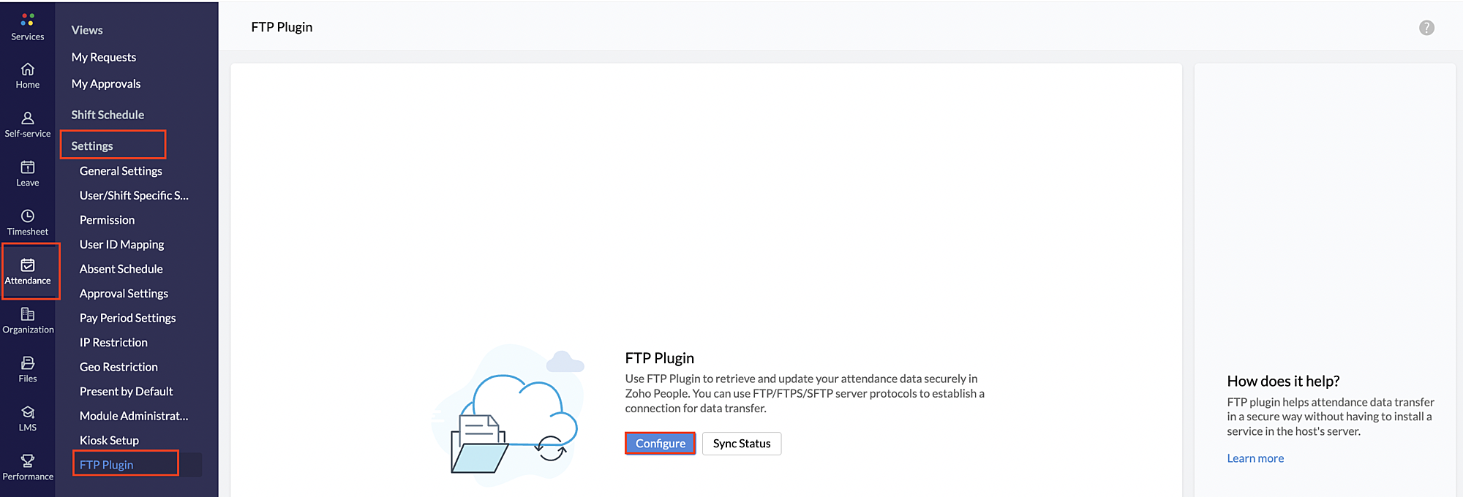Follow the Learn more link

tap(1255, 458)
